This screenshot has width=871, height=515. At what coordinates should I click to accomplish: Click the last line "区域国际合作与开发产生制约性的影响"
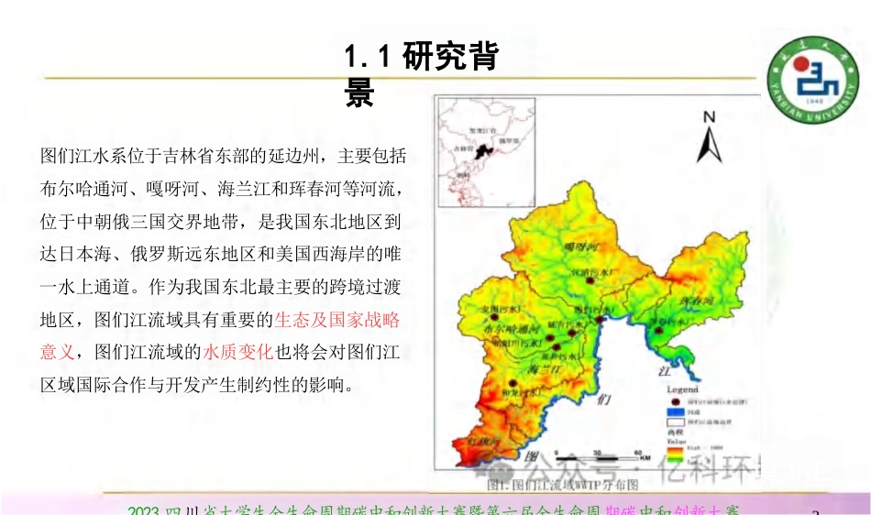(196, 385)
